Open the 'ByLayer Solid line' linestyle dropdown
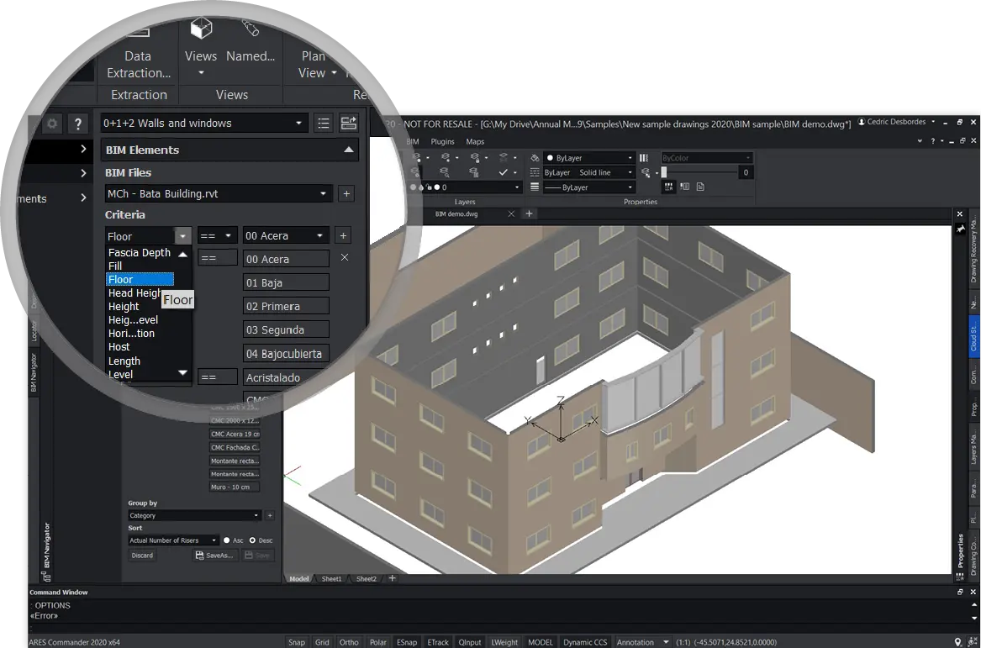The width and height of the screenshot is (981, 648). (x=589, y=172)
